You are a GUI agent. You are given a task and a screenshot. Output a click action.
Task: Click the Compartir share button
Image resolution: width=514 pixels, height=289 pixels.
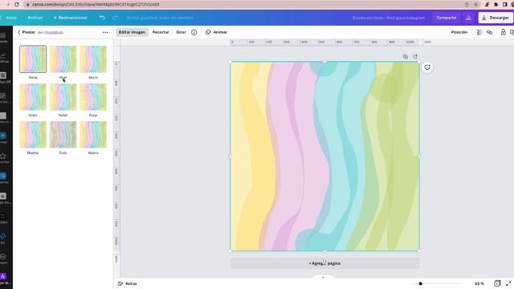tap(447, 18)
